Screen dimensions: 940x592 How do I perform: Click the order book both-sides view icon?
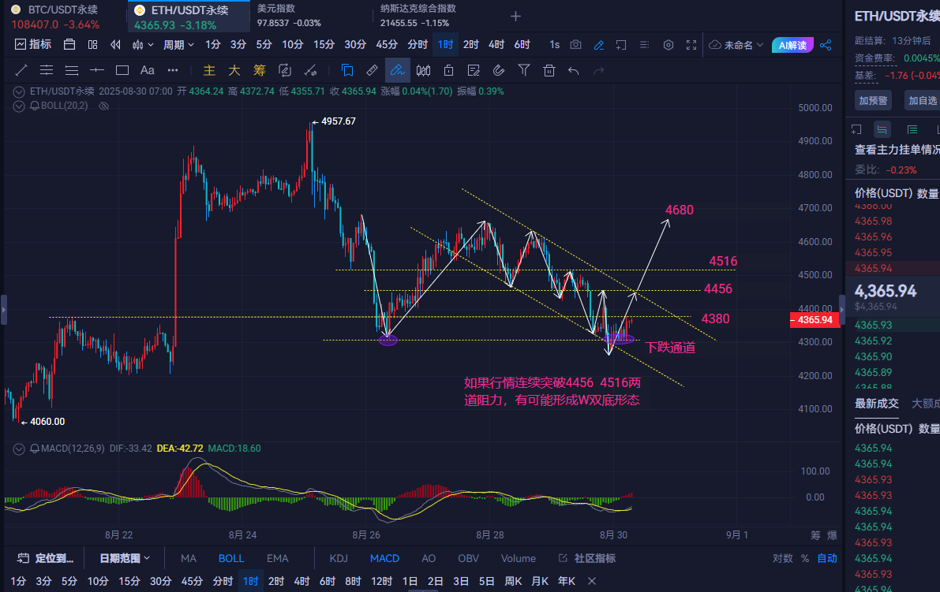[882, 129]
